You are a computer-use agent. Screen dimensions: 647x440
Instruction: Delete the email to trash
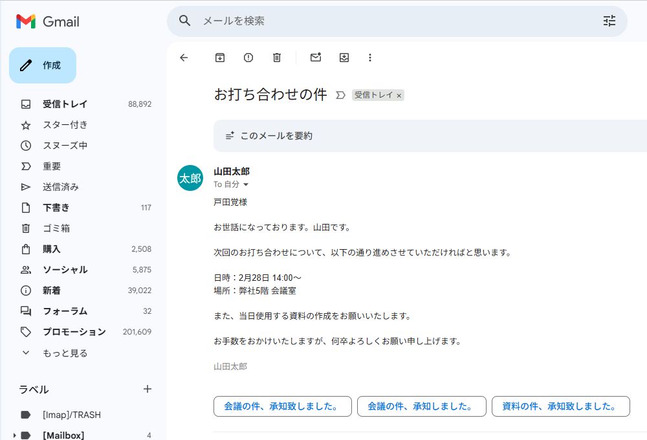(x=276, y=58)
